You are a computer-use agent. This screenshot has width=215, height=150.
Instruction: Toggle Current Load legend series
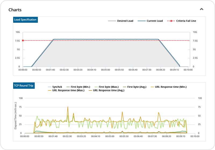(x=150, y=21)
